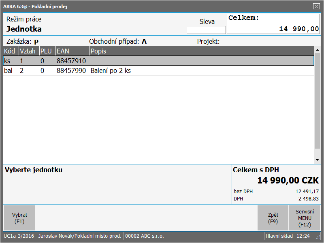
Task: Click the EAN column header
Action: [x=72, y=51]
